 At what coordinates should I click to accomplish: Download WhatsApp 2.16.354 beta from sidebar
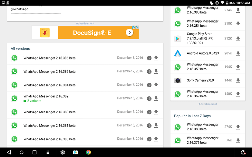click(x=238, y=24)
